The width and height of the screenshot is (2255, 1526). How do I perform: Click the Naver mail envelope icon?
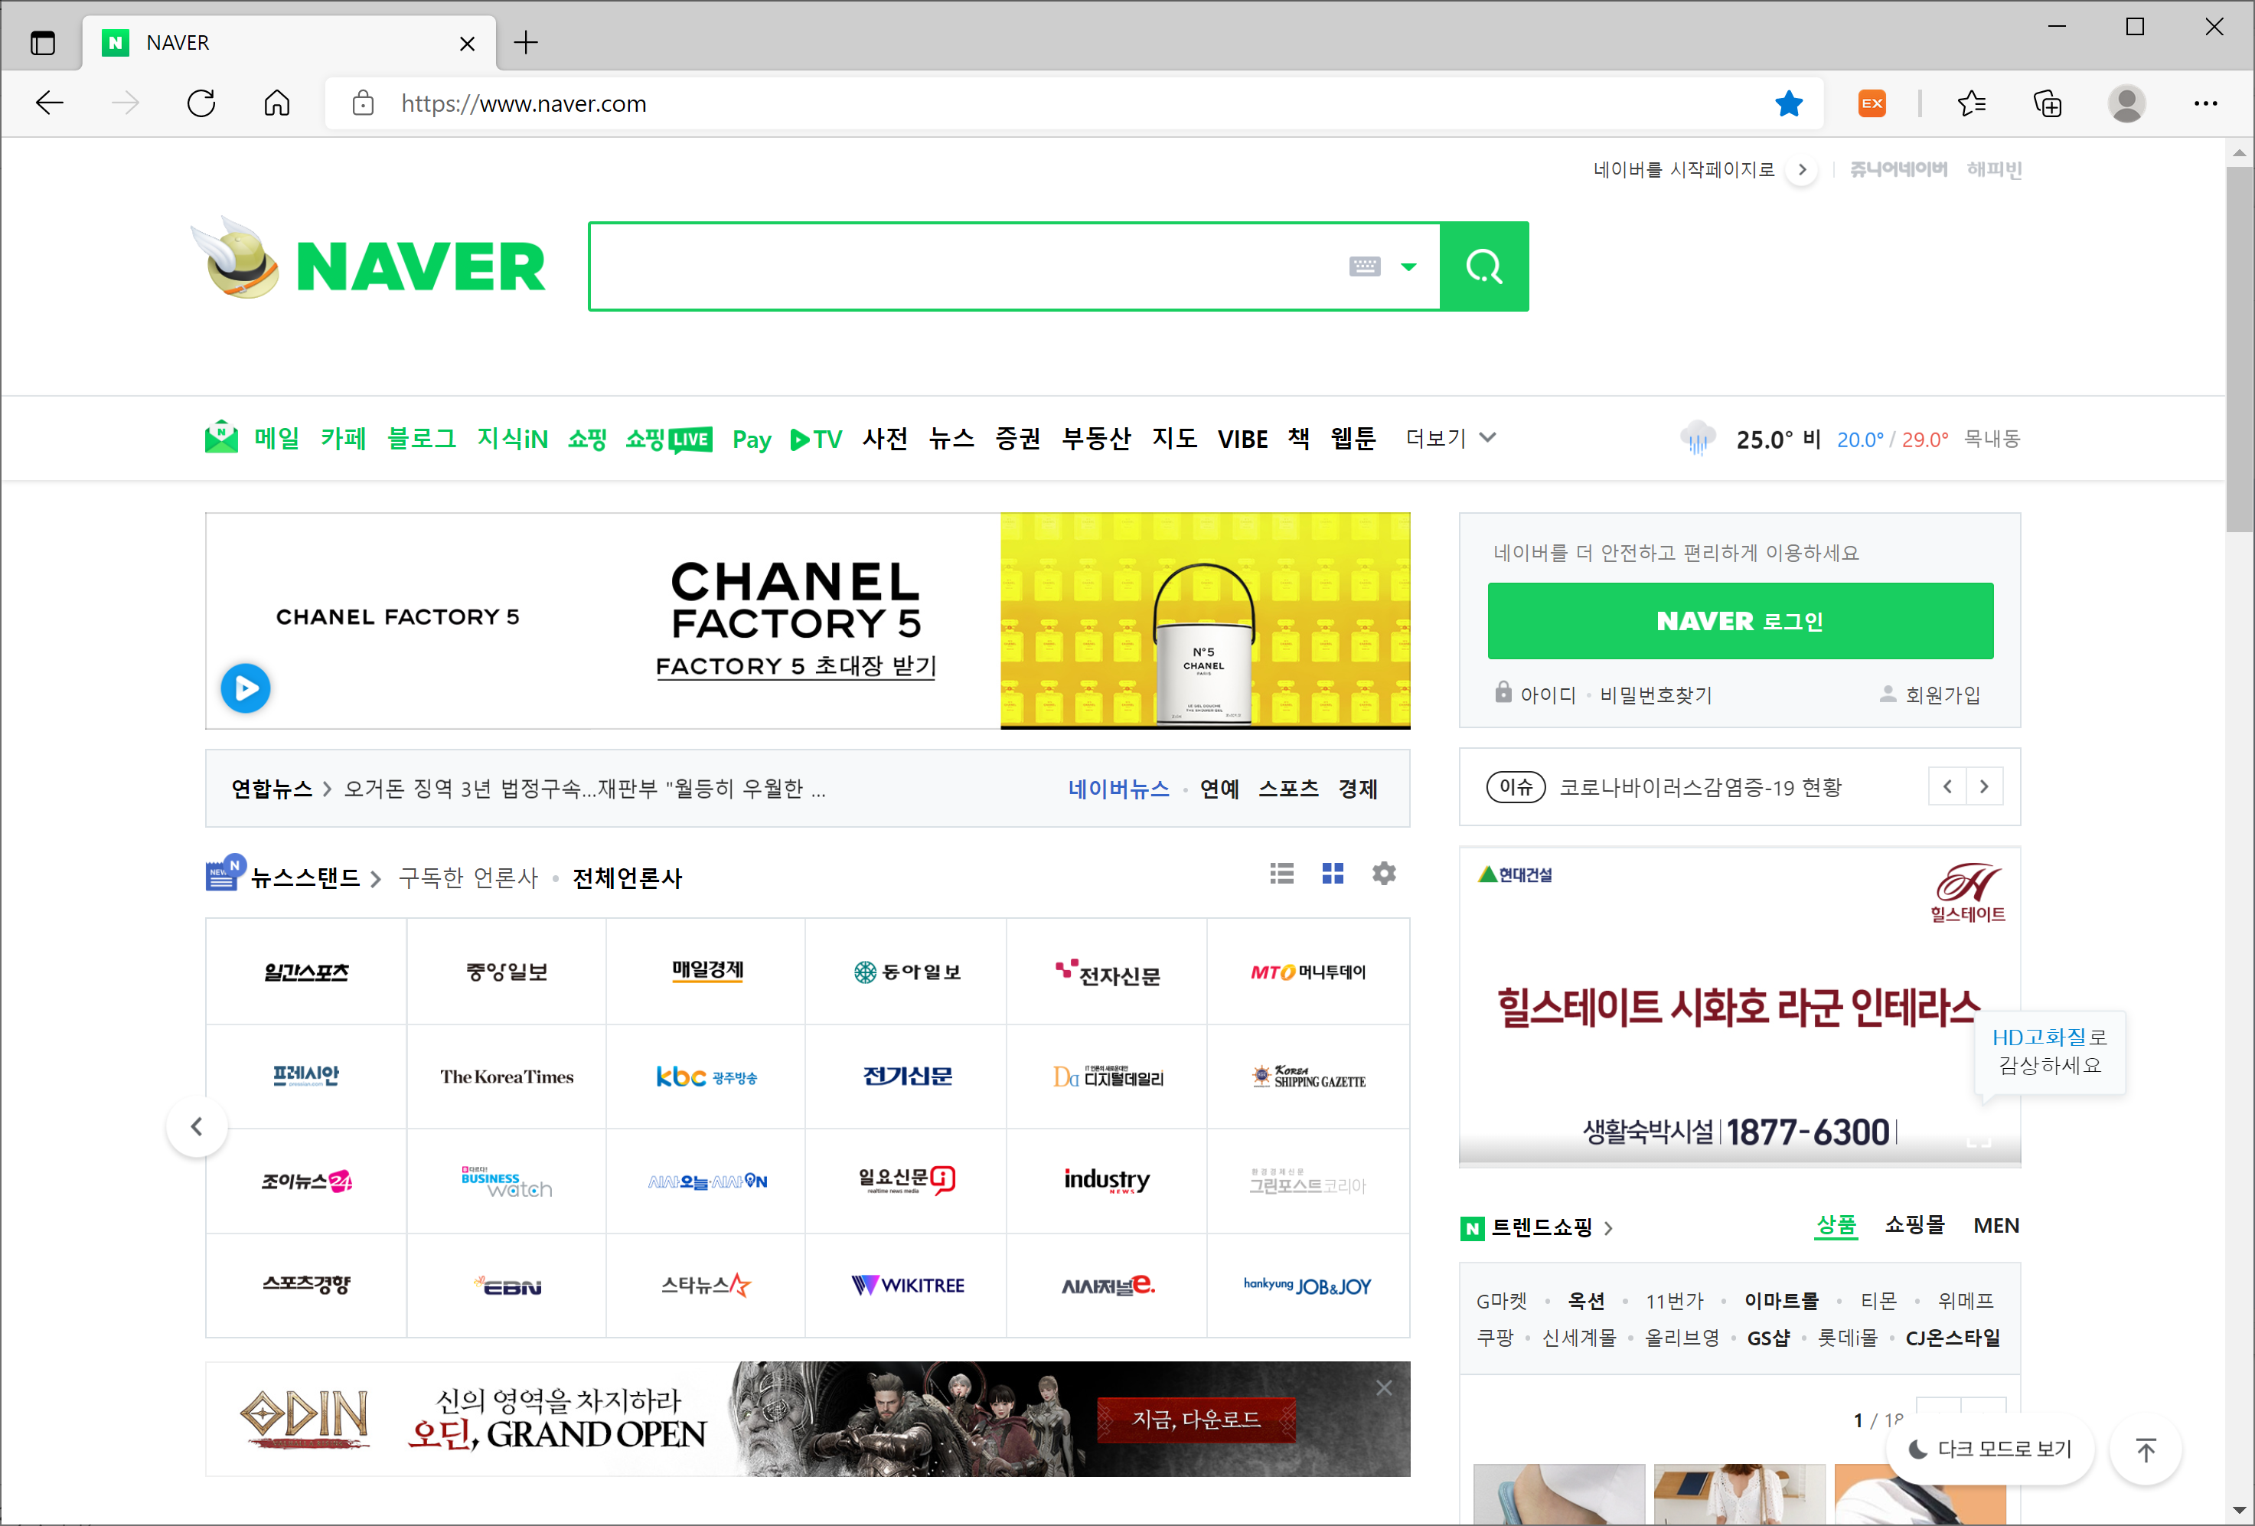pyautogui.click(x=221, y=439)
